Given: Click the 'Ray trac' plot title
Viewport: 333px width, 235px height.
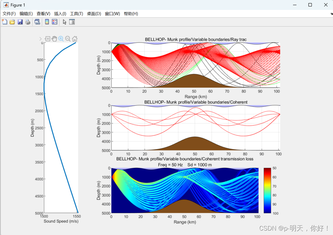Looking at the screenshot, I should (x=196, y=40).
